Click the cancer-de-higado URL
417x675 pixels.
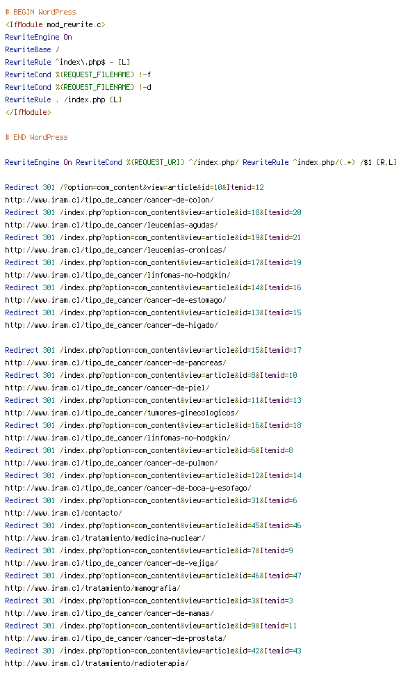tap(111, 325)
